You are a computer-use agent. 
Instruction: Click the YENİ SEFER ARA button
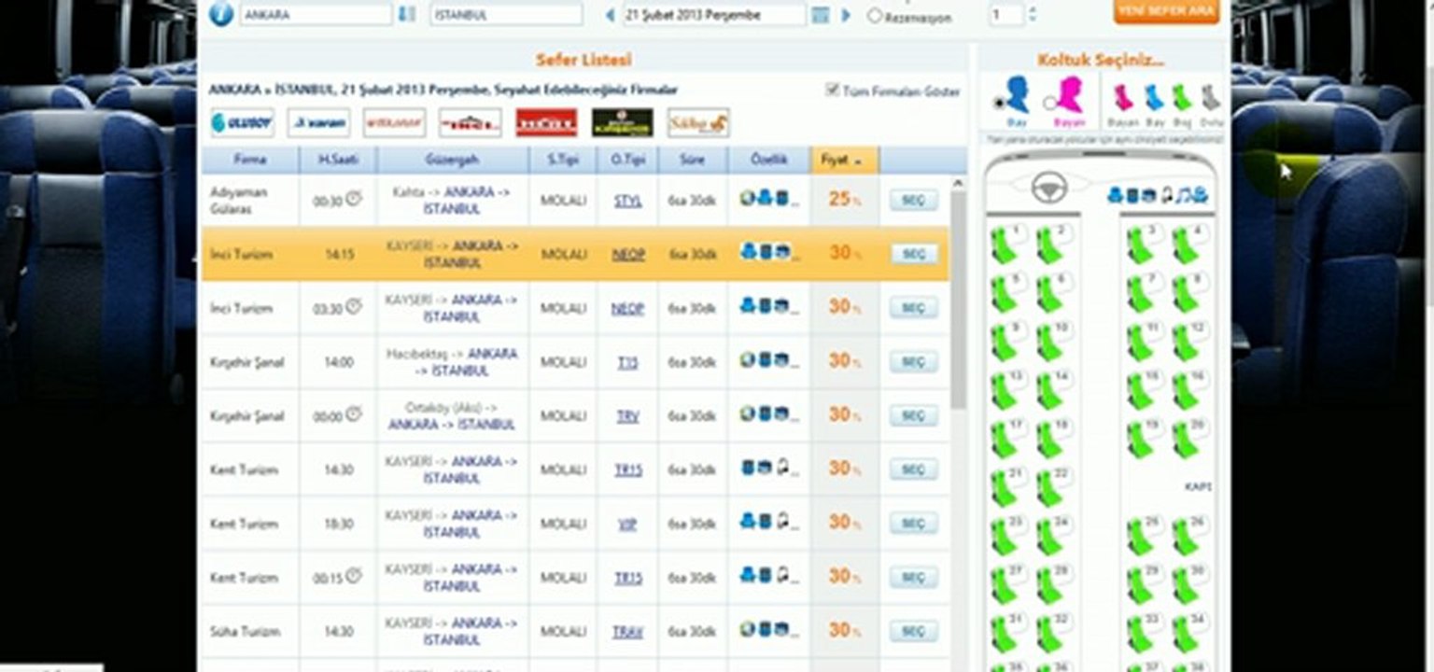(x=1166, y=11)
